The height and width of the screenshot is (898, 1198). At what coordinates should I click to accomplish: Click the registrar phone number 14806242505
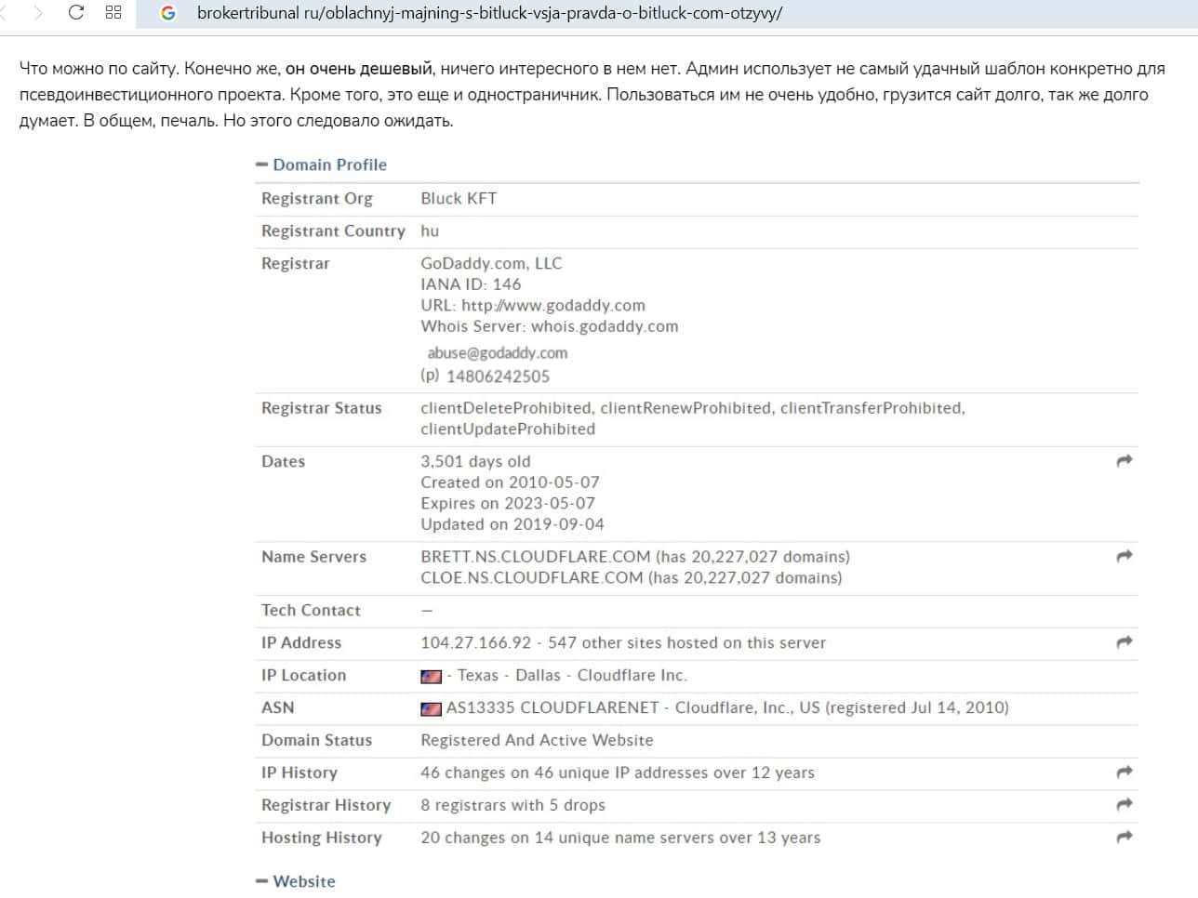(x=498, y=376)
